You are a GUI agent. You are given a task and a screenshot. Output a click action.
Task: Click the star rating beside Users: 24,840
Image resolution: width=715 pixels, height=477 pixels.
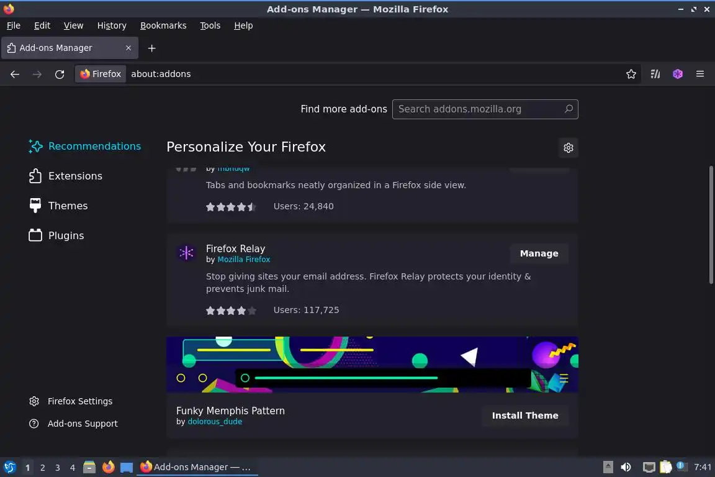231,207
